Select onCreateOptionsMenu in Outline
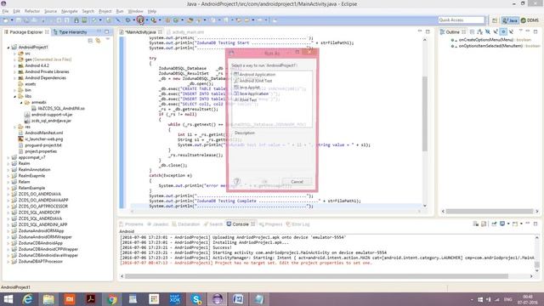Image resolution: width=544 pixels, height=306 pixels. (x=491, y=40)
